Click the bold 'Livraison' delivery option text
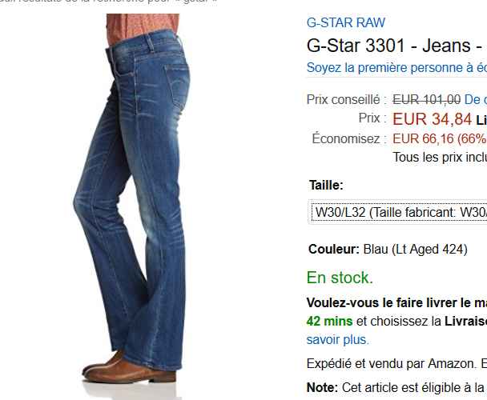This screenshot has width=487, height=400. (x=465, y=322)
